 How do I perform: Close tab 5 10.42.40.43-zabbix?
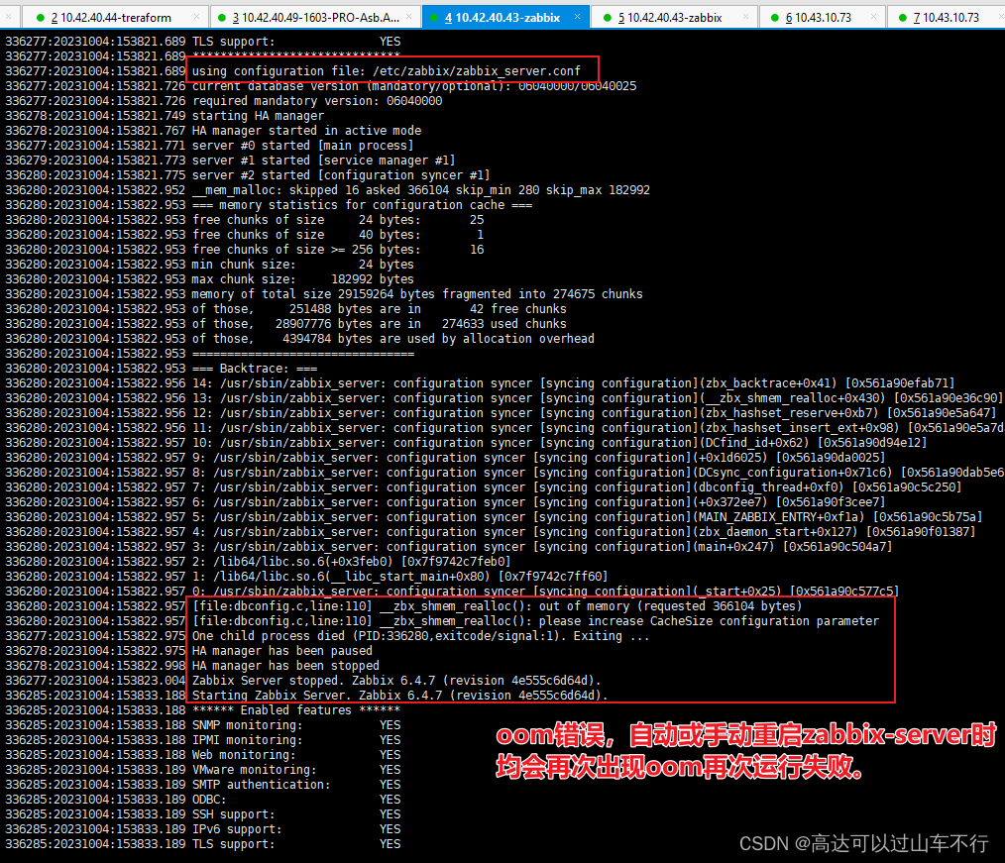[745, 17]
